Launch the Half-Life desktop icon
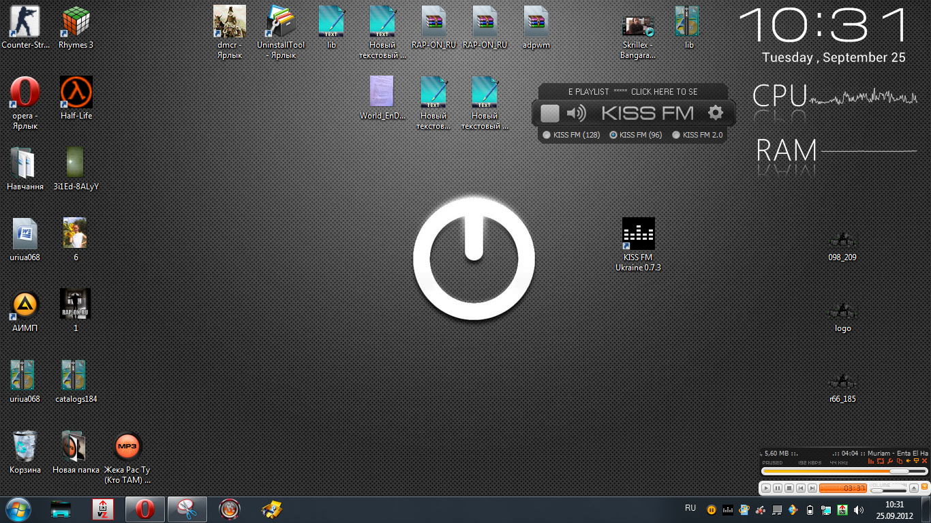931x523 pixels. pos(76,93)
